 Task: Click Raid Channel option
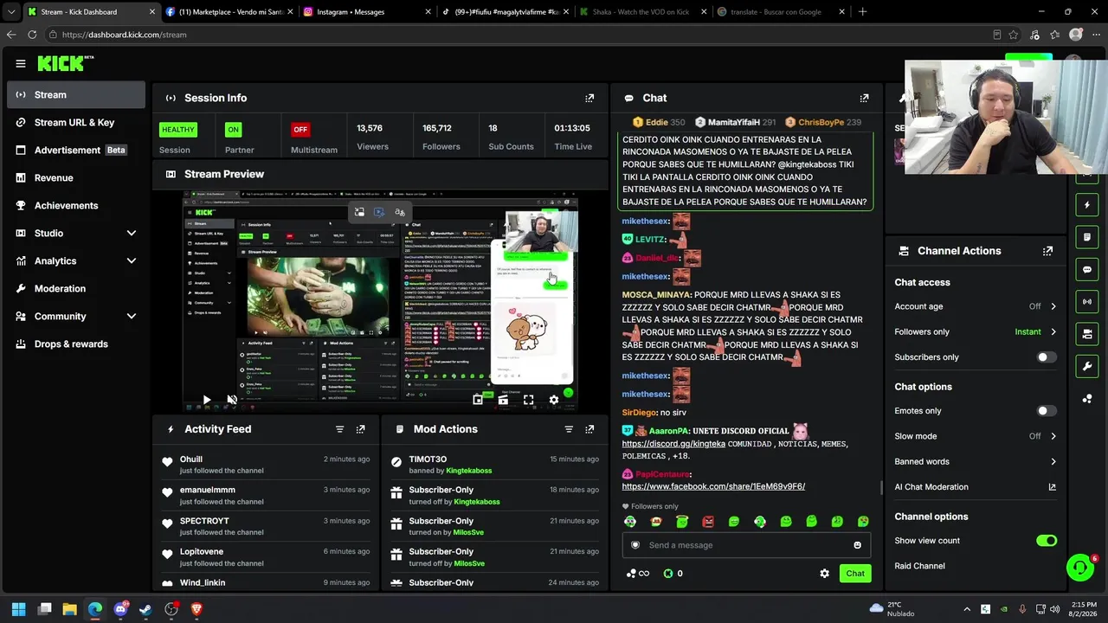(x=919, y=566)
